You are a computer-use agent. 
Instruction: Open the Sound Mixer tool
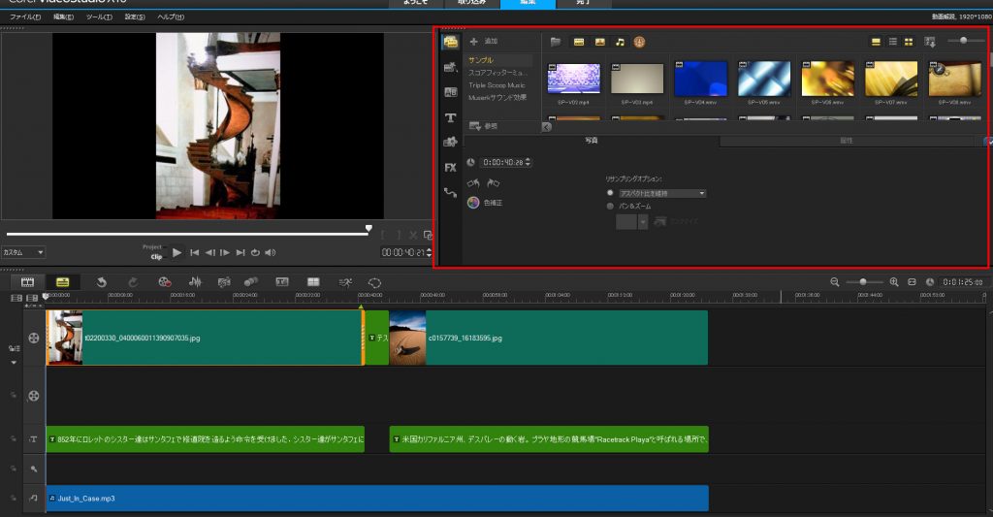(x=194, y=282)
